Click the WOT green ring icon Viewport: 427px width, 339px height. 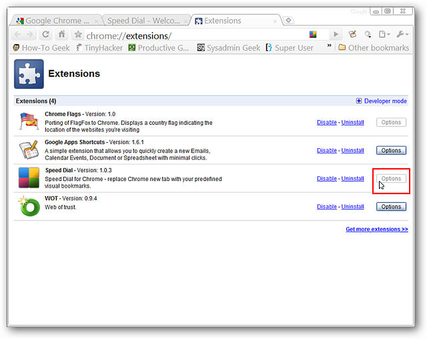click(29, 206)
